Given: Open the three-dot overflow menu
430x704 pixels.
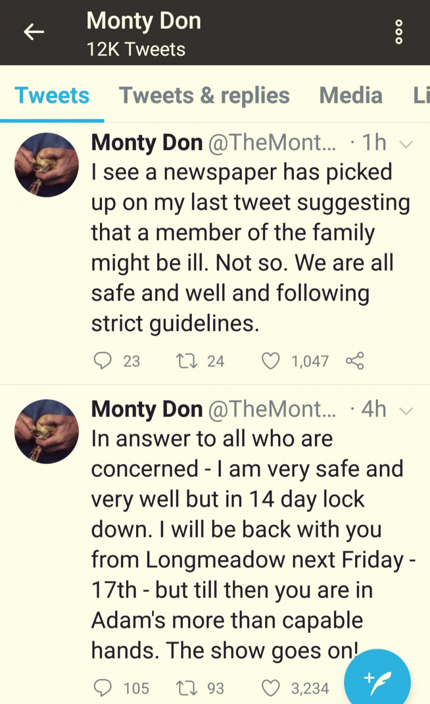Looking at the screenshot, I should 399,32.
